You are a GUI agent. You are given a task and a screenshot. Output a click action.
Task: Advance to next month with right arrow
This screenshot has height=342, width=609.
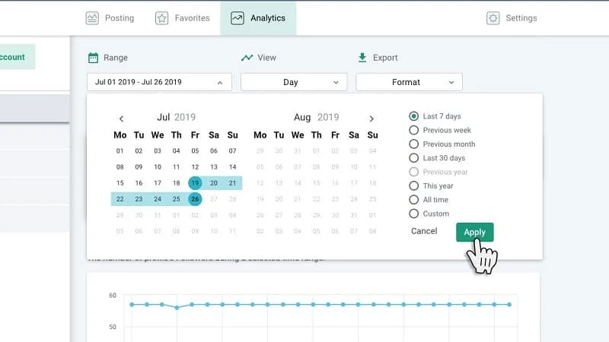click(371, 119)
